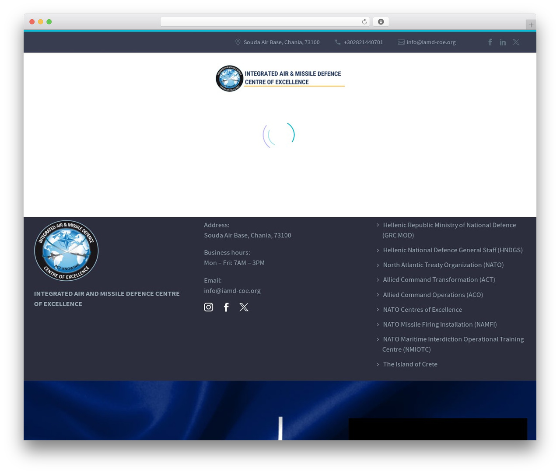Open North Atlantic Treaty Organization (NATO) link
The image size is (560, 474).
[x=443, y=265]
